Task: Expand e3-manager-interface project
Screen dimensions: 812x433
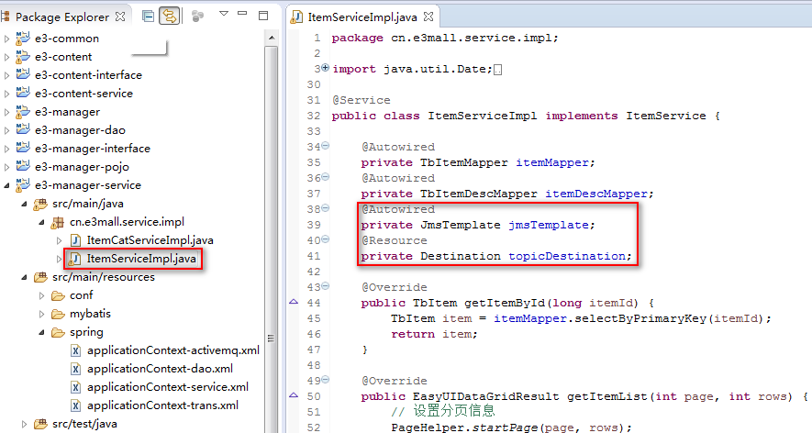Action: [6, 150]
